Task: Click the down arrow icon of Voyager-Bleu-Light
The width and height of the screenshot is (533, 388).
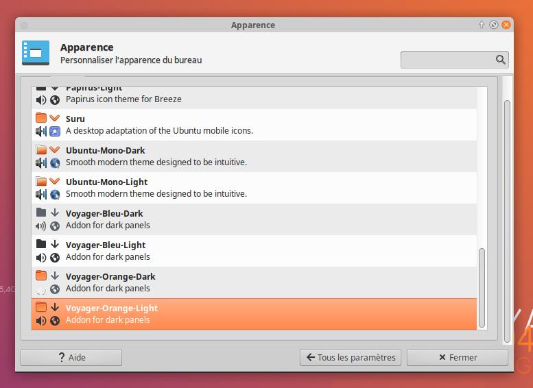Action: coord(55,244)
